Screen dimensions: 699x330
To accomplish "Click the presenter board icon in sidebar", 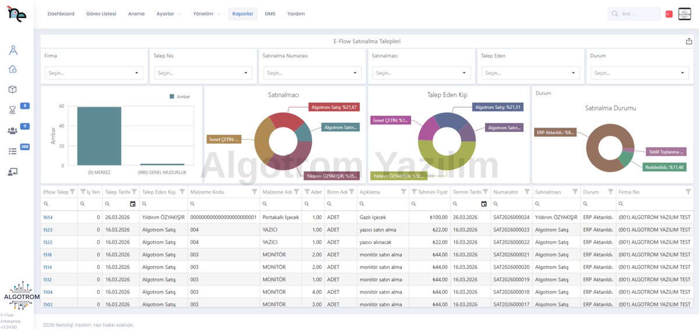I will [x=13, y=172].
